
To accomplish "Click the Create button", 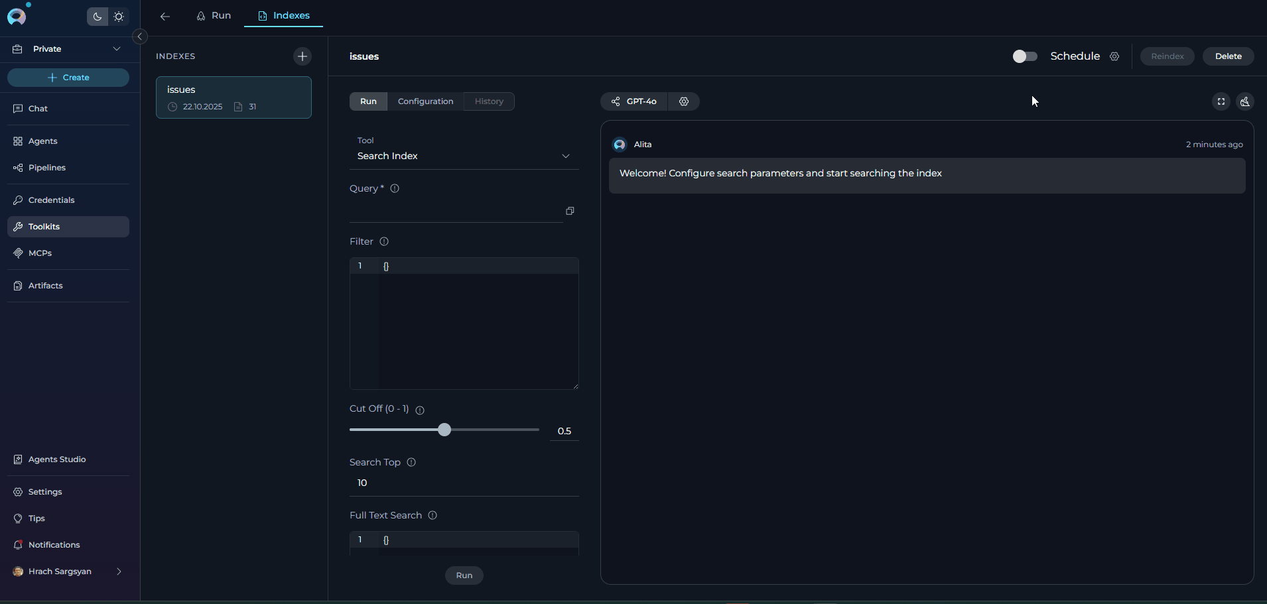I will [68, 78].
